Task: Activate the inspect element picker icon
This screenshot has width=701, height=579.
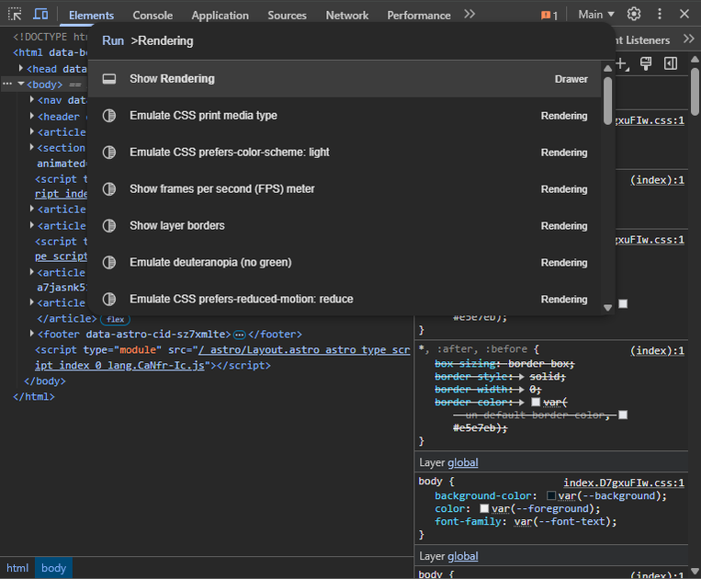Action: [x=15, y=15]
